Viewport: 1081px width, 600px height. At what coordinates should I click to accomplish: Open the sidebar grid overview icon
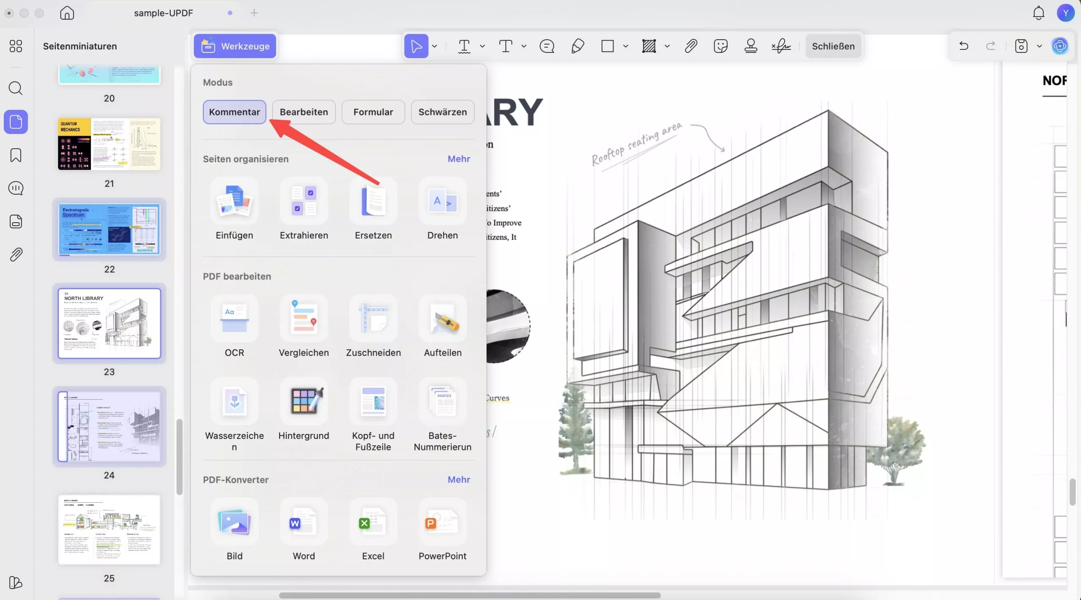click(16, 46)
